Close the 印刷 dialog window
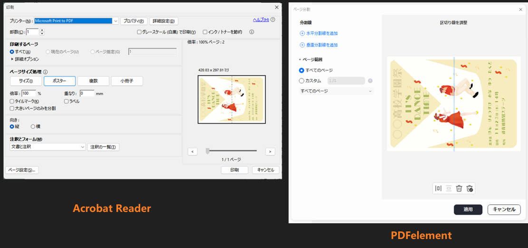Screen dimensions: 528x248 pyautogui.click(x=277, y=7)
